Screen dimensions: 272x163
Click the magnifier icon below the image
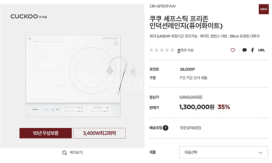(65, 153)
